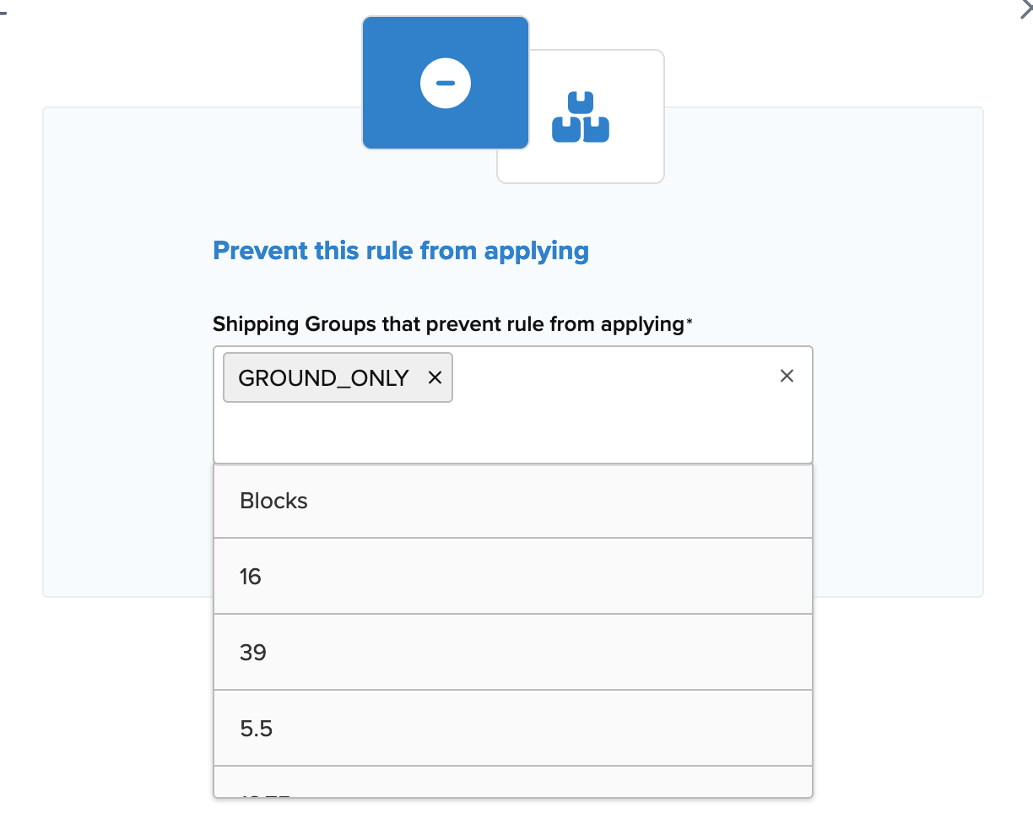Viewport: 1033px width, 819px height.
Task: Remove the GROUND_ONLY tag with its x
Action: 435,377
